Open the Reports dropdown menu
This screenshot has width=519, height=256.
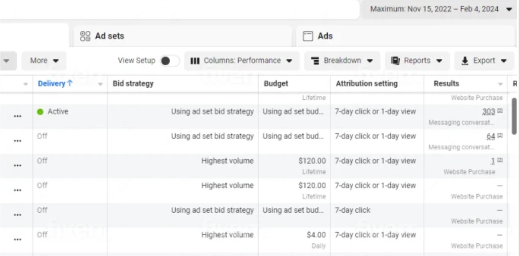[x=417, y=61]
